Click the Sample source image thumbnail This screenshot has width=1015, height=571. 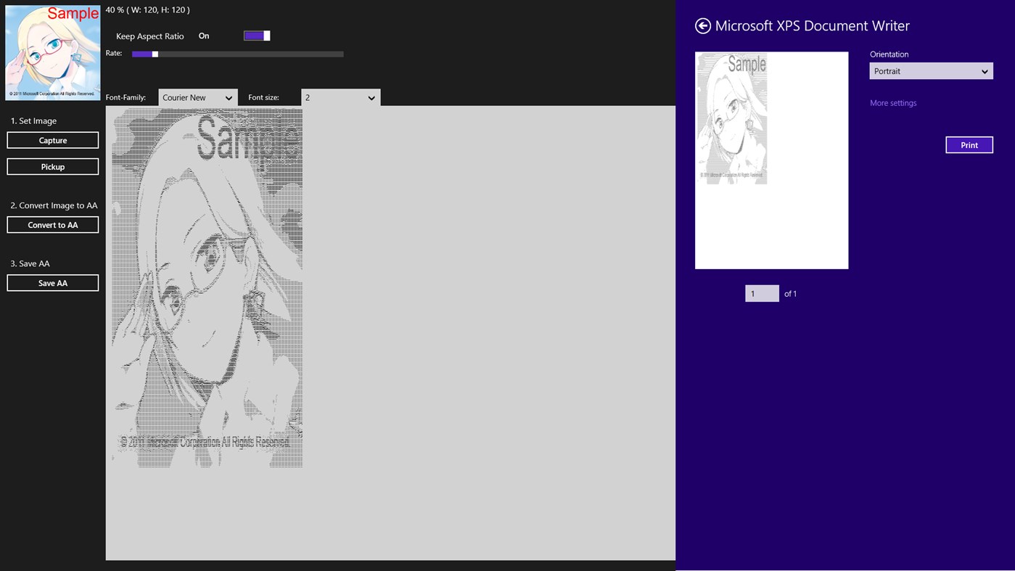[52, 52]
